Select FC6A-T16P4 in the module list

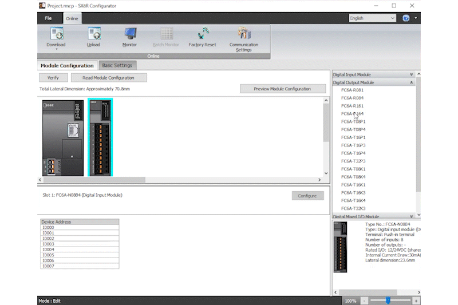(353, 153)
